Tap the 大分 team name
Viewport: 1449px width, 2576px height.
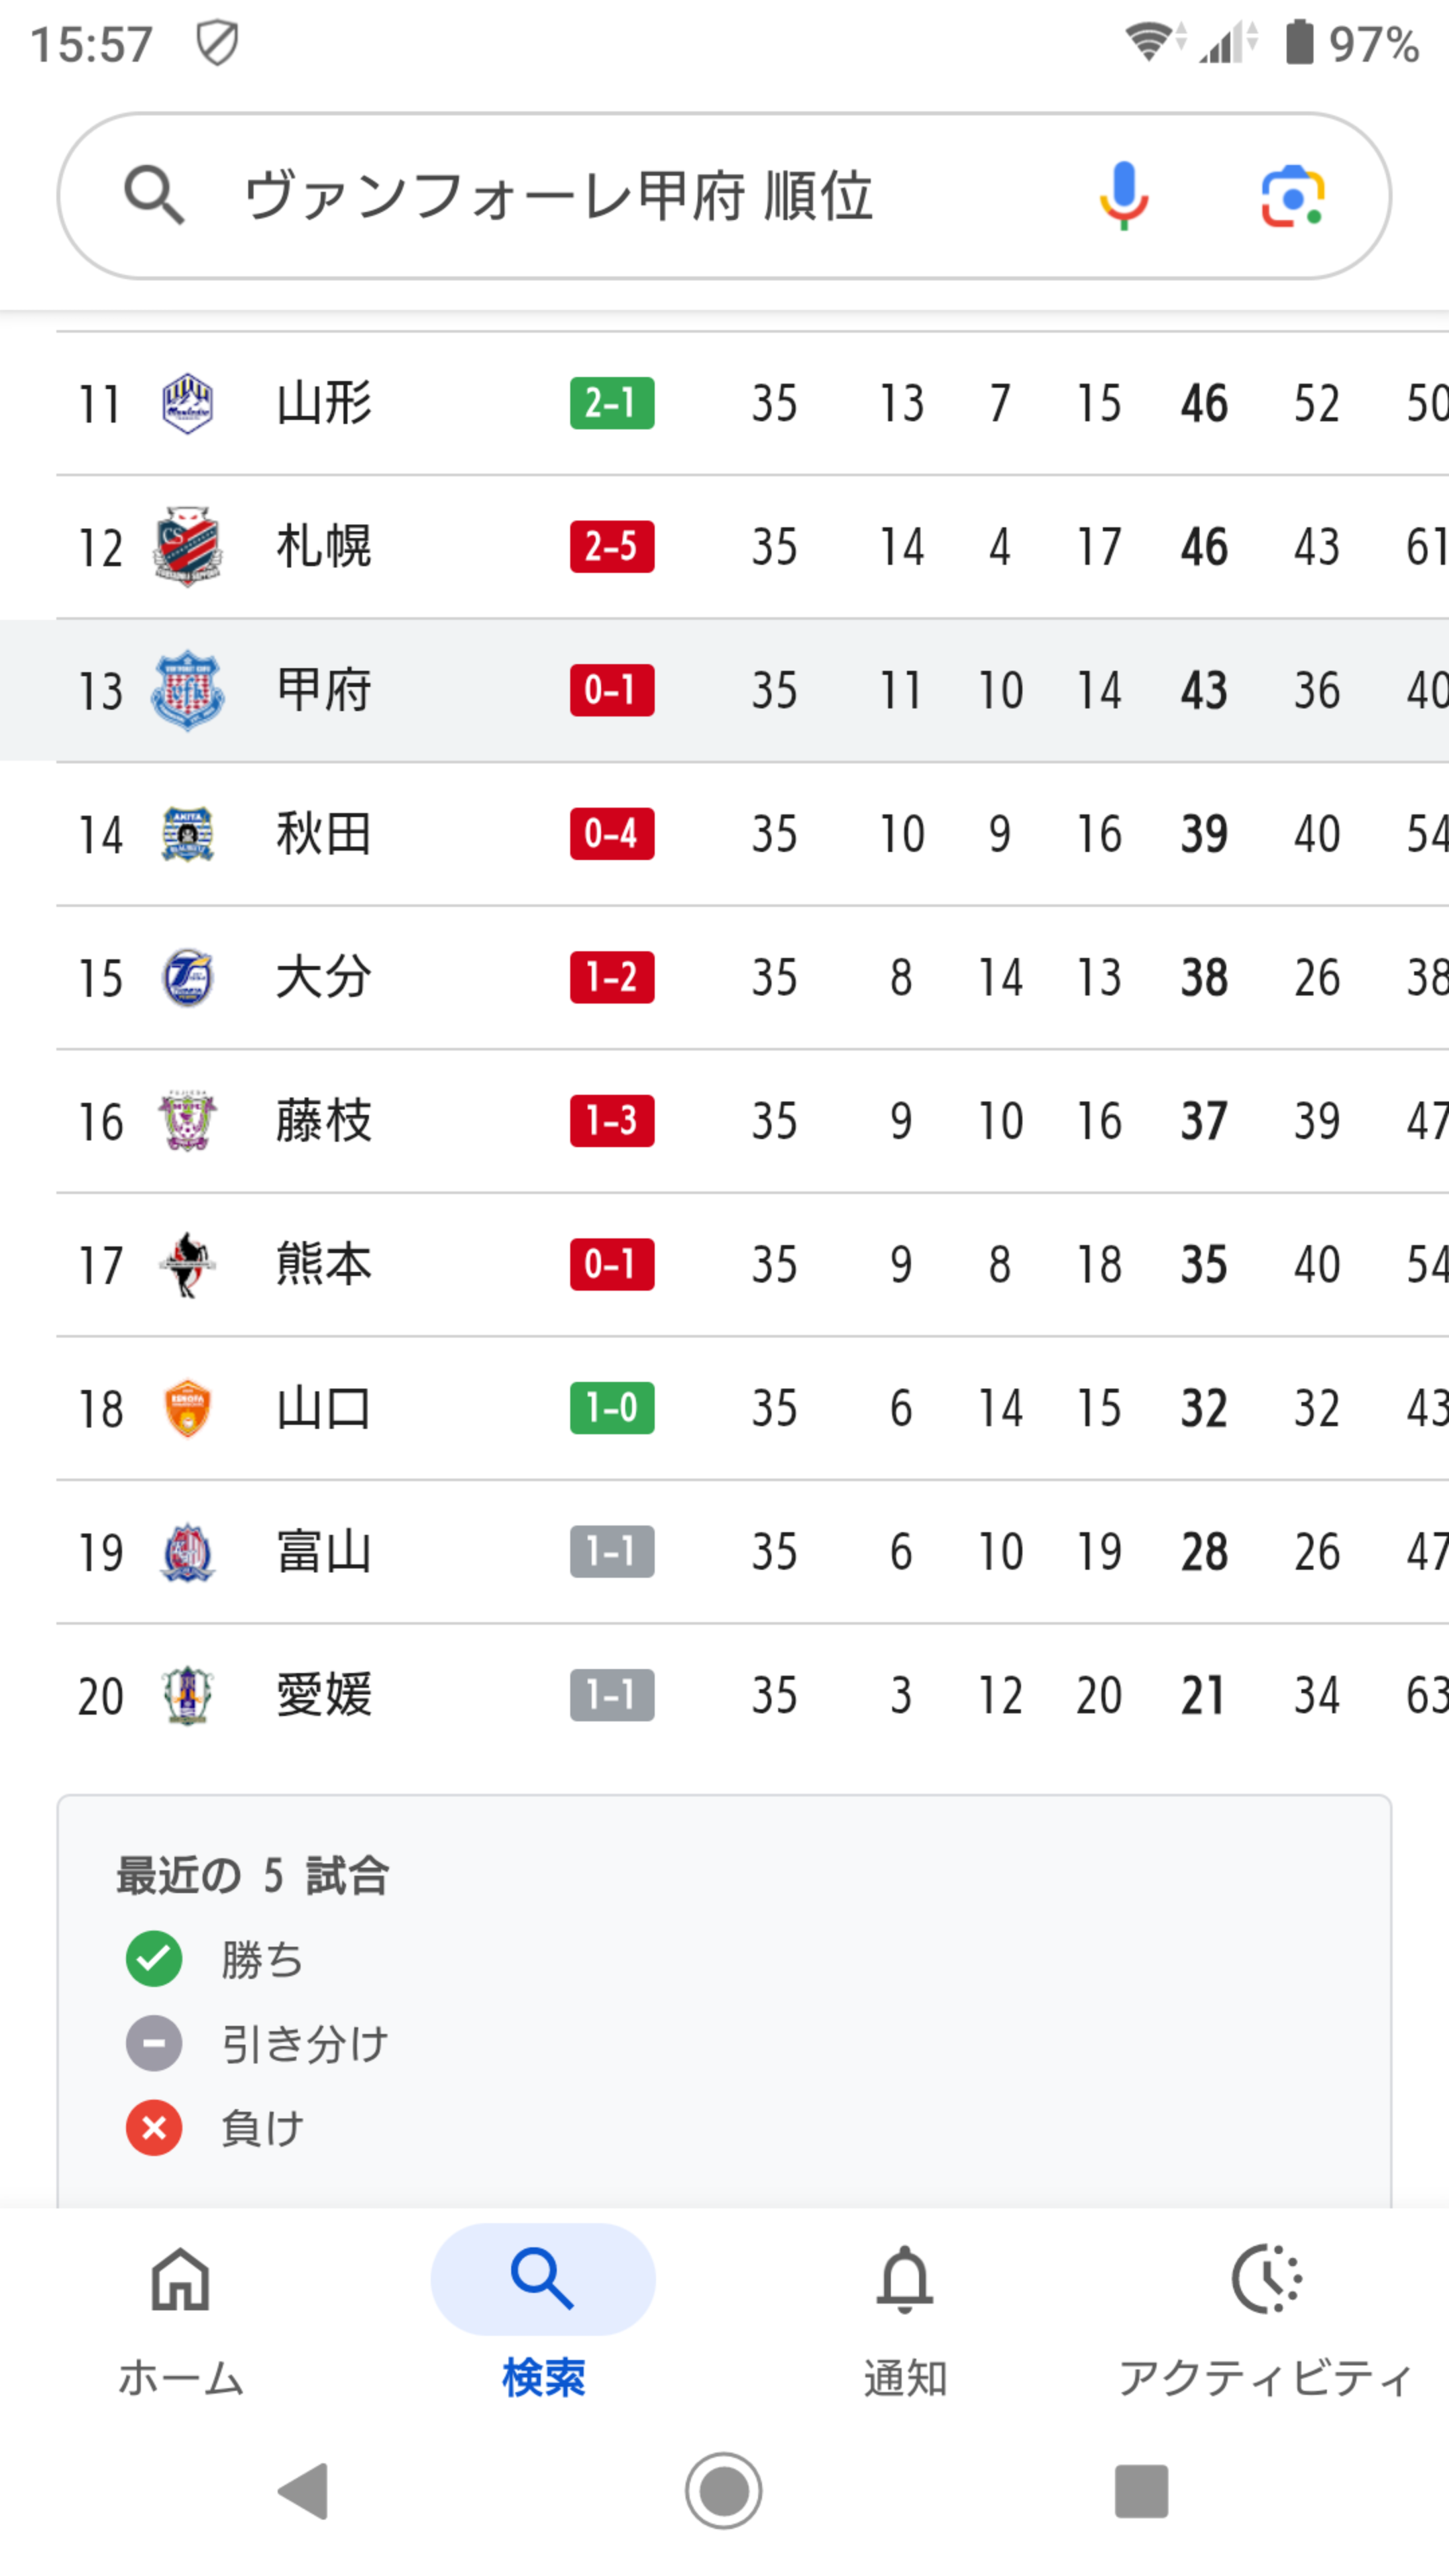coord(324,978)
